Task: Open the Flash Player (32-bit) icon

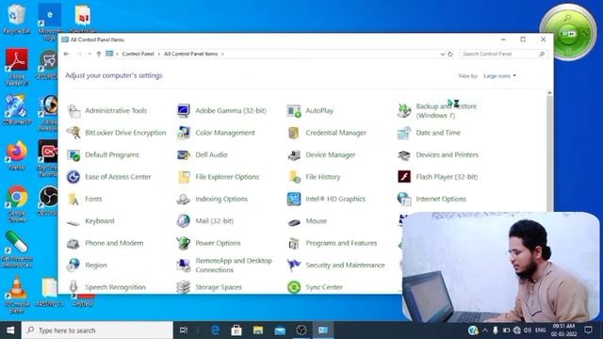Action: tap(404, 177)
